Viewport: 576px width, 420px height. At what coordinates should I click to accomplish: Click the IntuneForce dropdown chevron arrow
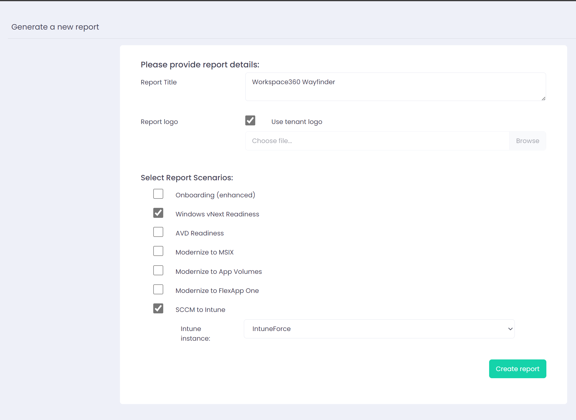pos(510,329)
